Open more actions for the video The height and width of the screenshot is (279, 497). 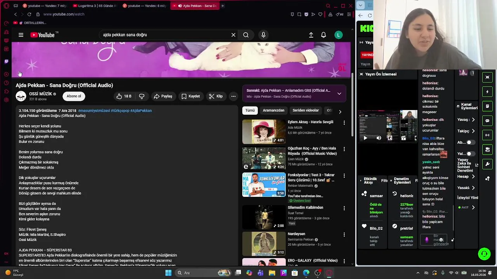(233, 96)
